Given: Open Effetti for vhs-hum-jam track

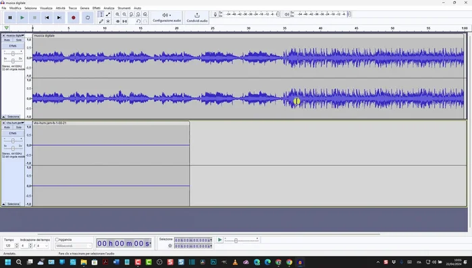Looking at the screenshot, I should pos(13,133).
